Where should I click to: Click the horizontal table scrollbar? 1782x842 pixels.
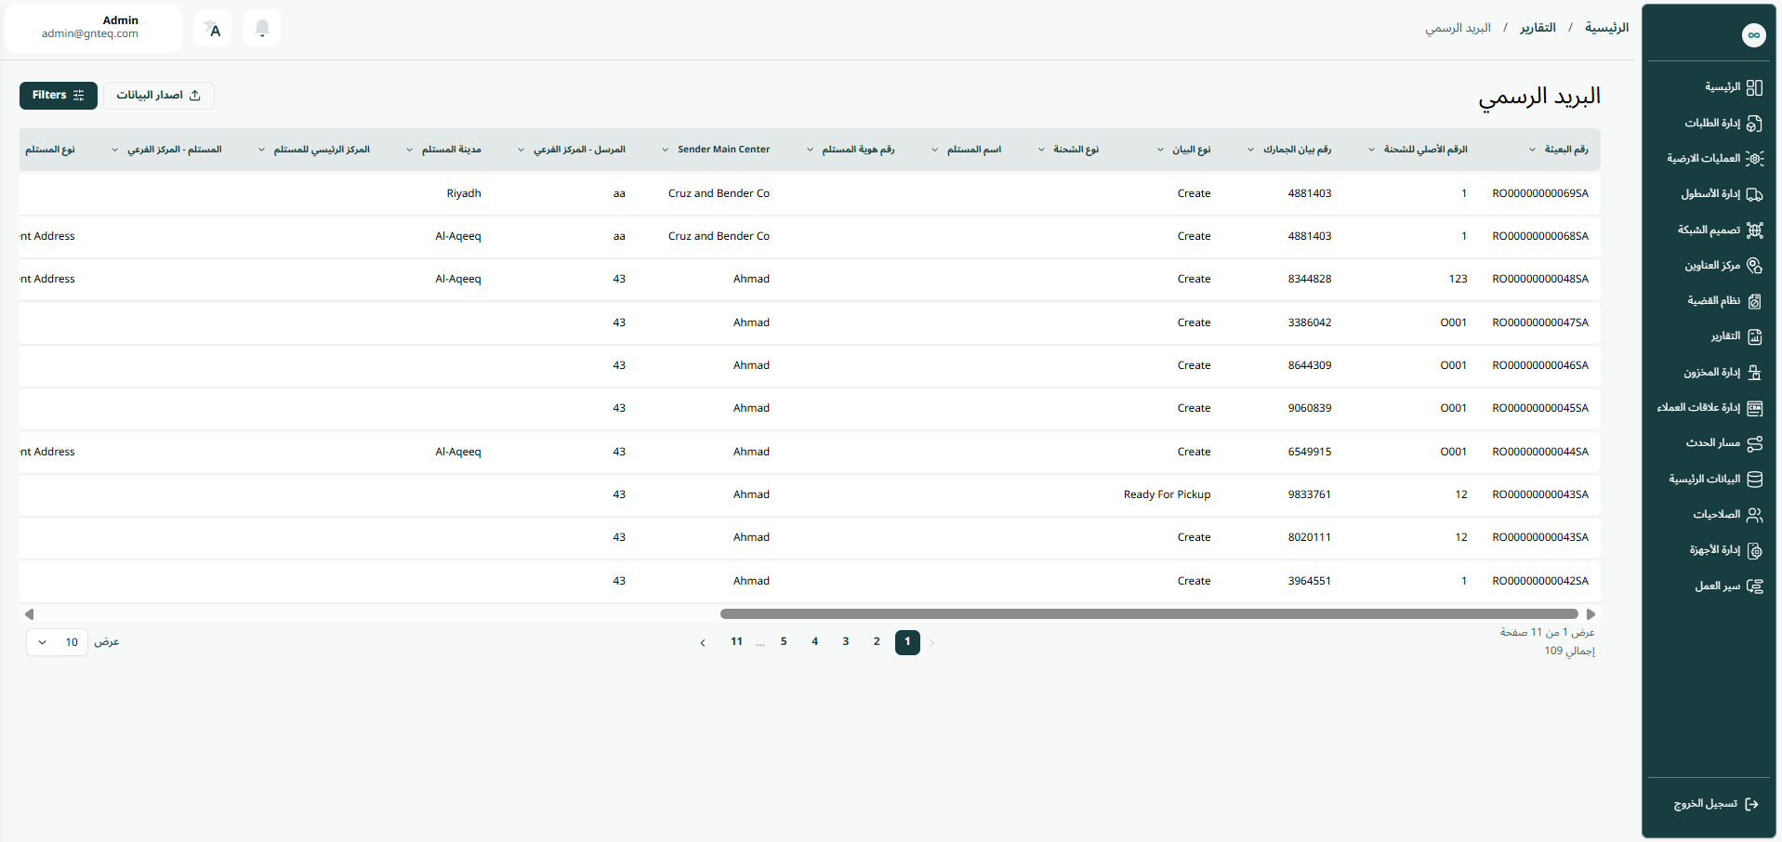(1148, 614)
